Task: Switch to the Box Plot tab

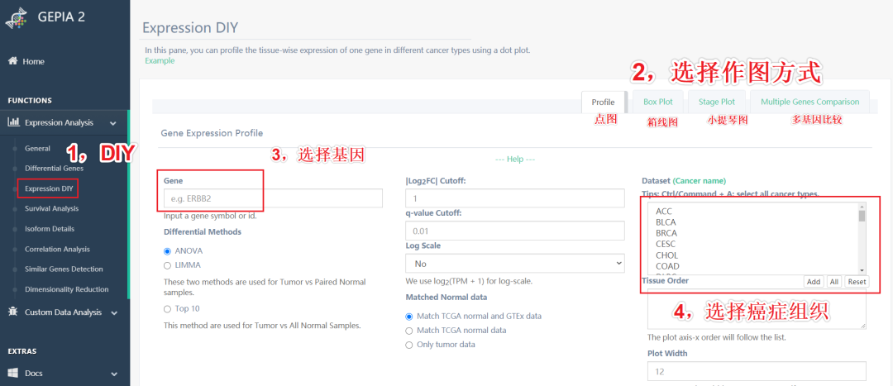Action: (658, 102)
